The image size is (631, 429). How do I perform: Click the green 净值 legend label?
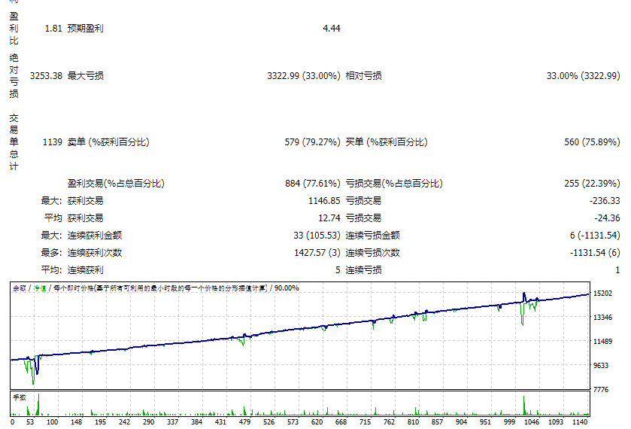pyautogui.click(x=39, y=288)
